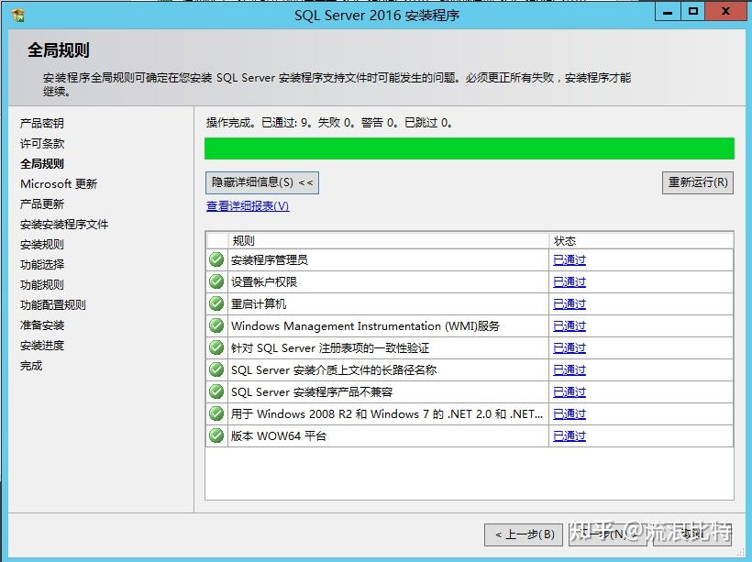The width and height of the screenshot is (752, 562).
Task: Click the green progress bar
Action: coord(470,148)
